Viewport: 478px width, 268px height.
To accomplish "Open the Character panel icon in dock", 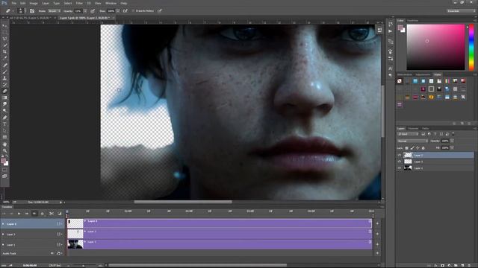I will 391,68.
